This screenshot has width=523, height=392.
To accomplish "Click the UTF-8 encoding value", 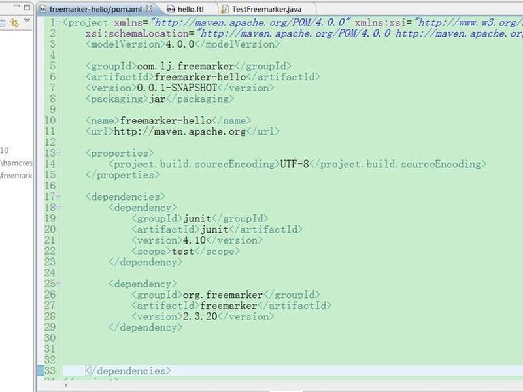I will pos(295,164).
